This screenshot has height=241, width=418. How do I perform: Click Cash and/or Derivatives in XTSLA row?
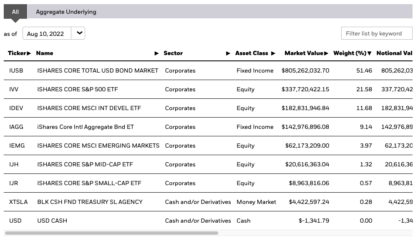coord(198,202)
